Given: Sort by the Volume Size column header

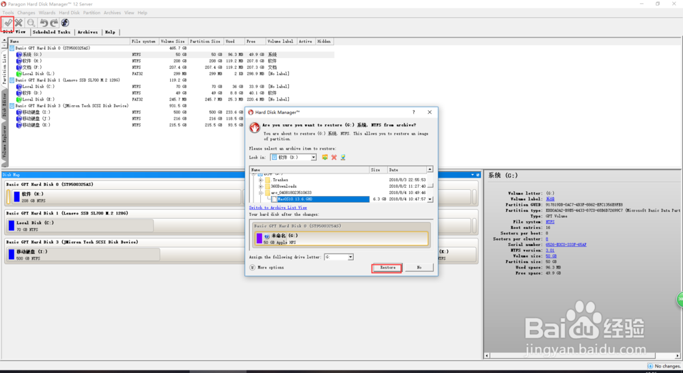Looking at the screenshot, I should [173, 42].
